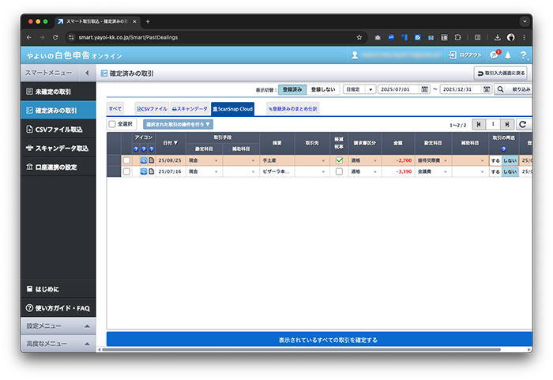Select しない resend option in 25/07/16 row

(510, 171)
